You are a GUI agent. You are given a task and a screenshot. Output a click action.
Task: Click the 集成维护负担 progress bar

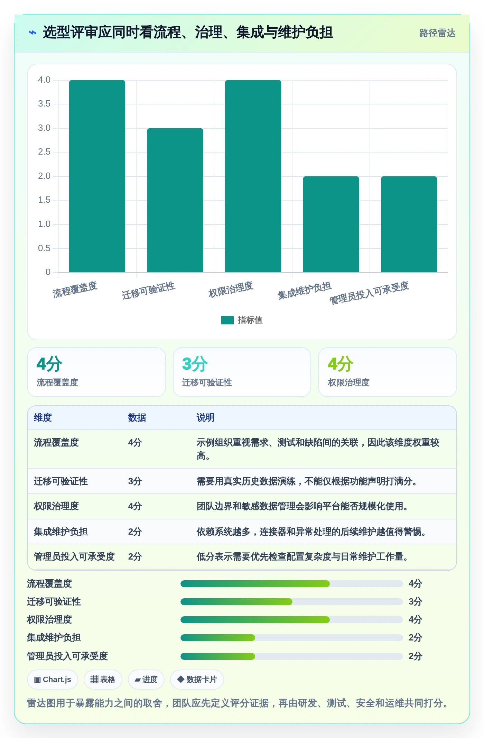pos(291,638)
